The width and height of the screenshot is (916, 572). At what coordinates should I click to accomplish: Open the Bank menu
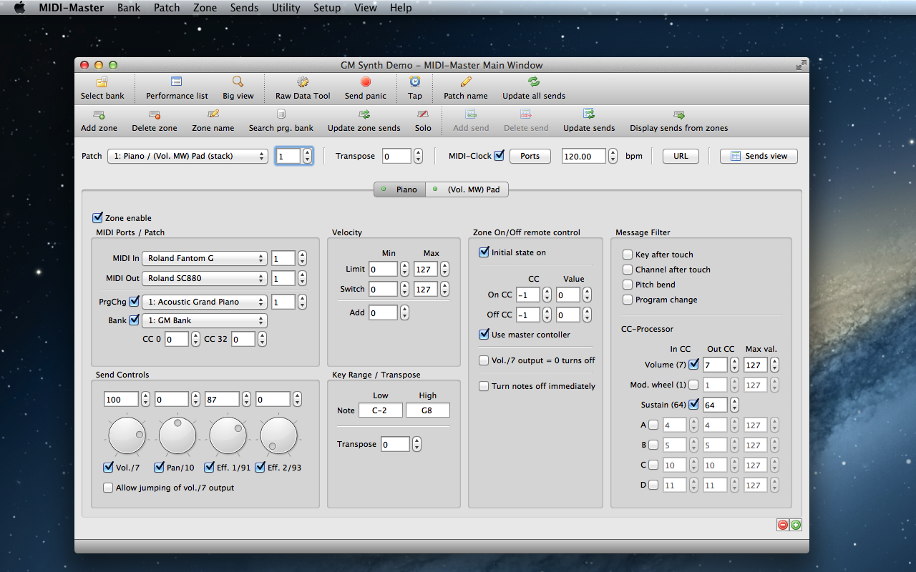click(x=129, y=8)
